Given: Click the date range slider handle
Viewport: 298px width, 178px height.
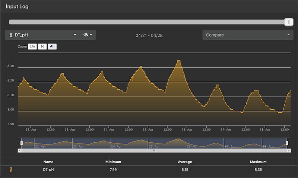Looking at the screenshot, I should 289,22.
